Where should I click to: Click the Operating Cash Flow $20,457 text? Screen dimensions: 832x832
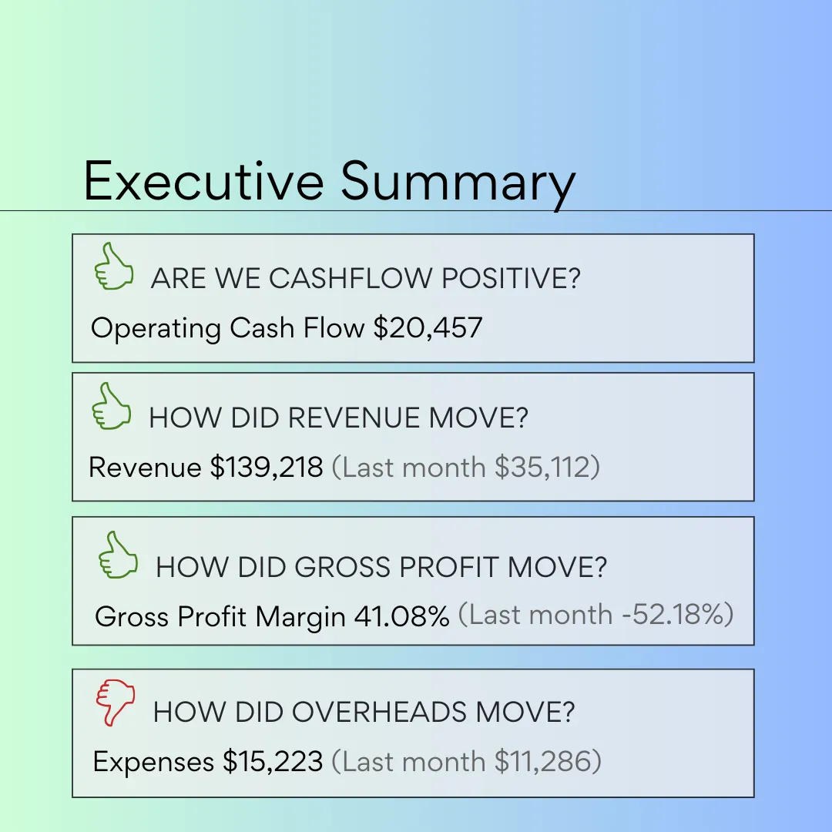coord(287,328)
